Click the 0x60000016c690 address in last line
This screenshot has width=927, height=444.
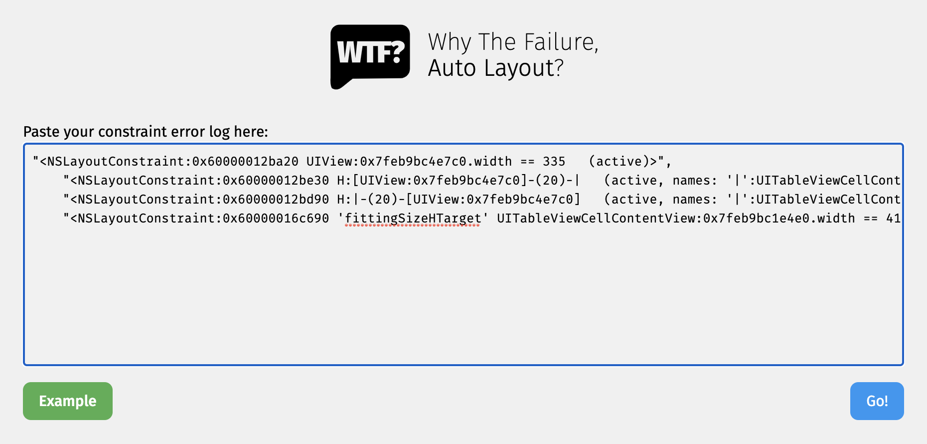[276, 219]
